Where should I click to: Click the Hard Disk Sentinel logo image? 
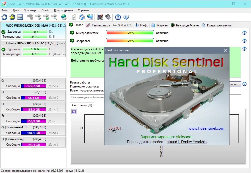coord(166,62)
